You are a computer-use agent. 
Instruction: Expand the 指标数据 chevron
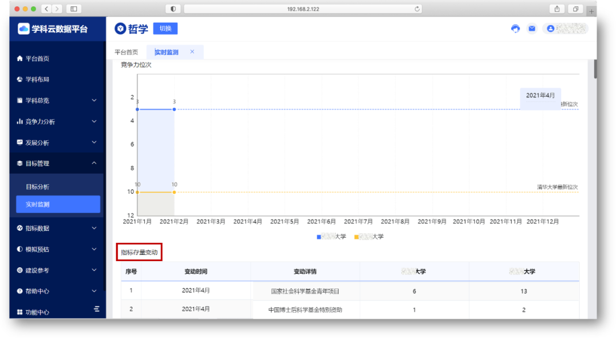click(x=94, y=228)
